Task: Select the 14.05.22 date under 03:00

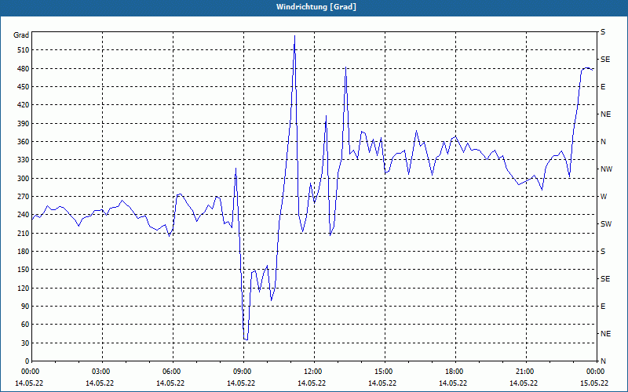Action: pos(100,383)
